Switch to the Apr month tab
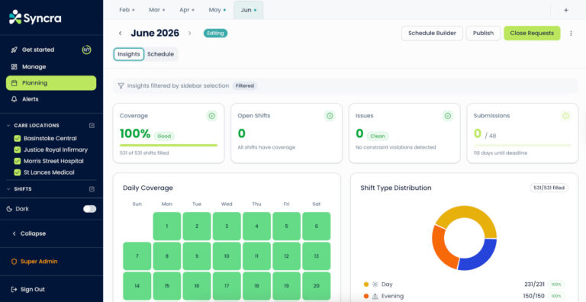Screen dimensions: 586x302 point(187,10)
